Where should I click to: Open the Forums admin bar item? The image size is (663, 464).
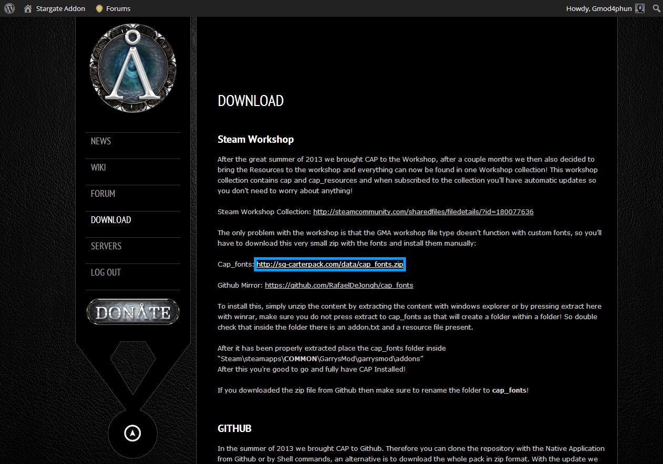pos(113,8)
